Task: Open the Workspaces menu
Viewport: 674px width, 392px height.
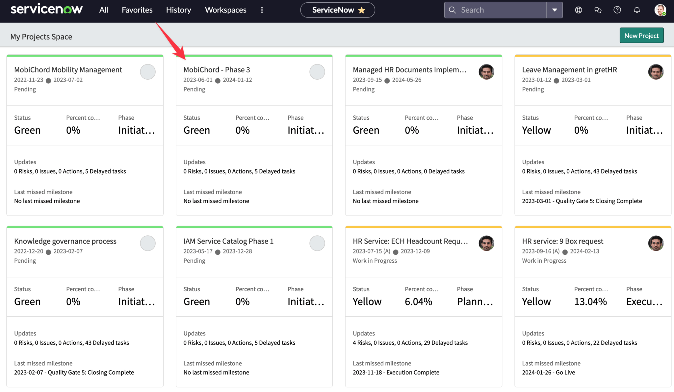Action: point(225,10)
